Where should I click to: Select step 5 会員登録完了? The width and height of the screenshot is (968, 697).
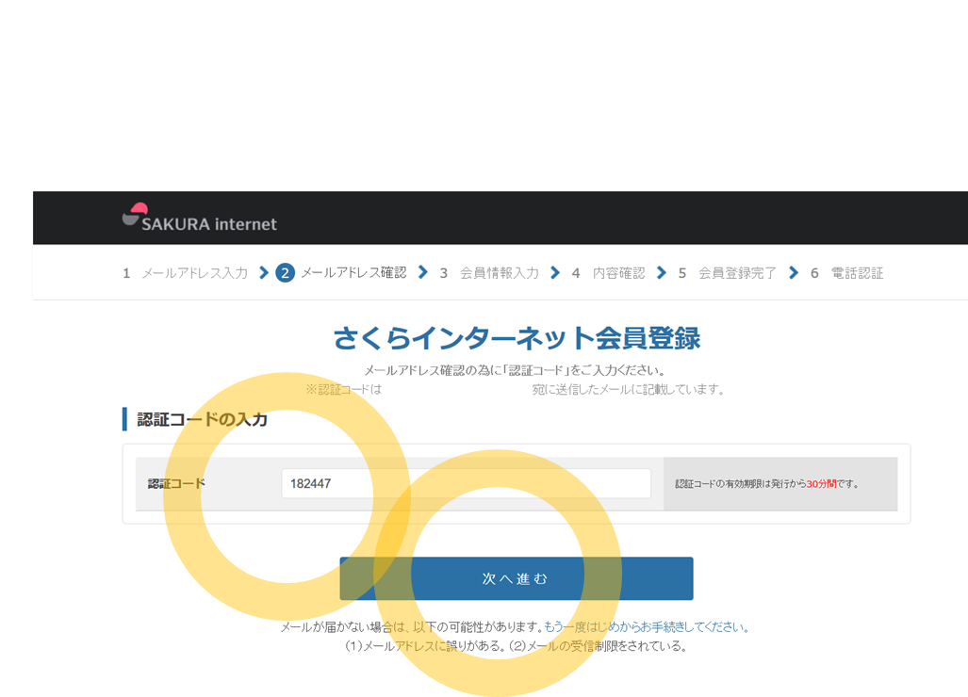pos(728,273)
